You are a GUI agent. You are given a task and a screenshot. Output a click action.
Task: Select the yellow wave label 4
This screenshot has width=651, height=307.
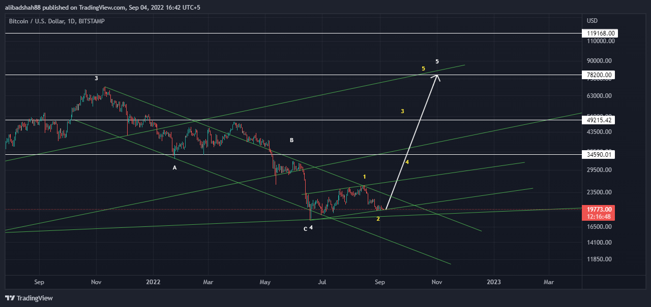click(406, 163)
